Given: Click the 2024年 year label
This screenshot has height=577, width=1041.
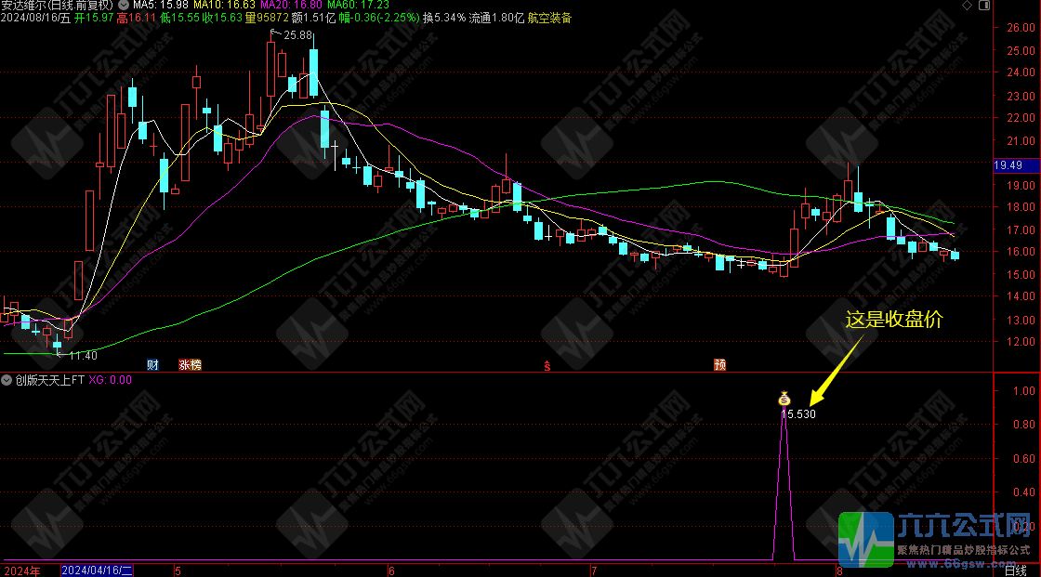Looking at the screenshot, I should pos(22,570).
